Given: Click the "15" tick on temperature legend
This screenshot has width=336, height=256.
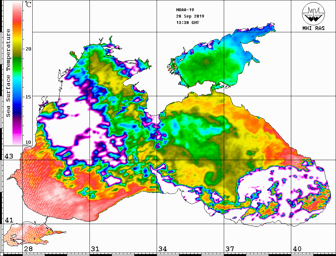Looking at the screenshot, I should click(28, 97).
